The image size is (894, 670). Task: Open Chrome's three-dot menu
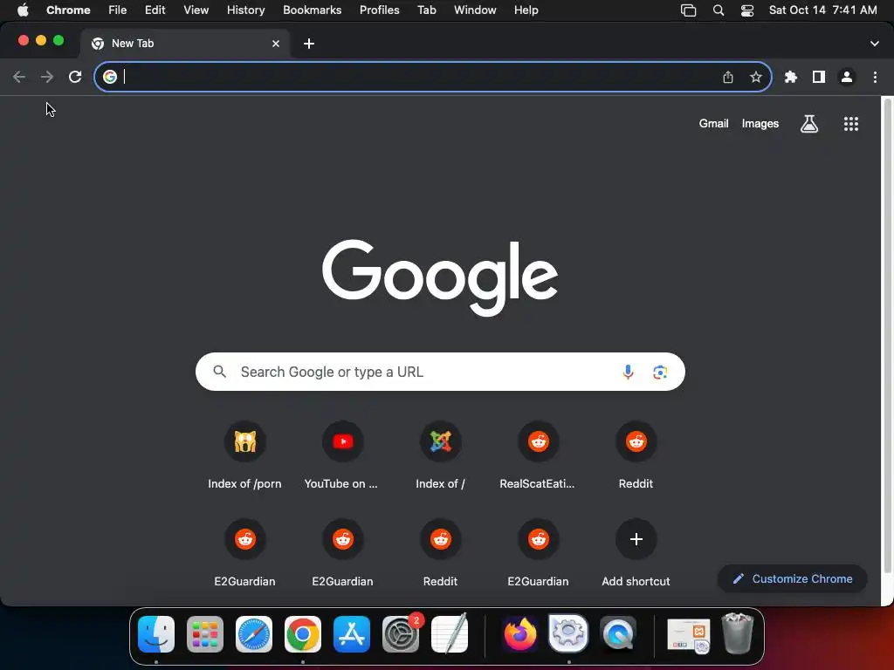(x=875, y=77)
